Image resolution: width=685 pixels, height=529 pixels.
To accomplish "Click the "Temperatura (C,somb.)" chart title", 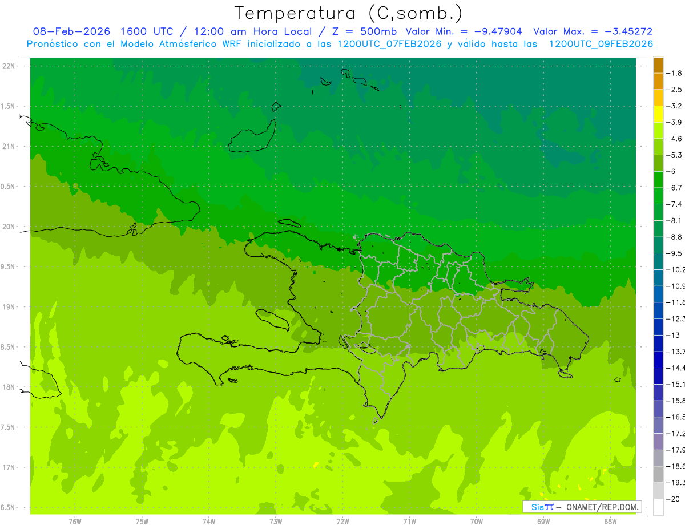I will click(x=348, y=13).
